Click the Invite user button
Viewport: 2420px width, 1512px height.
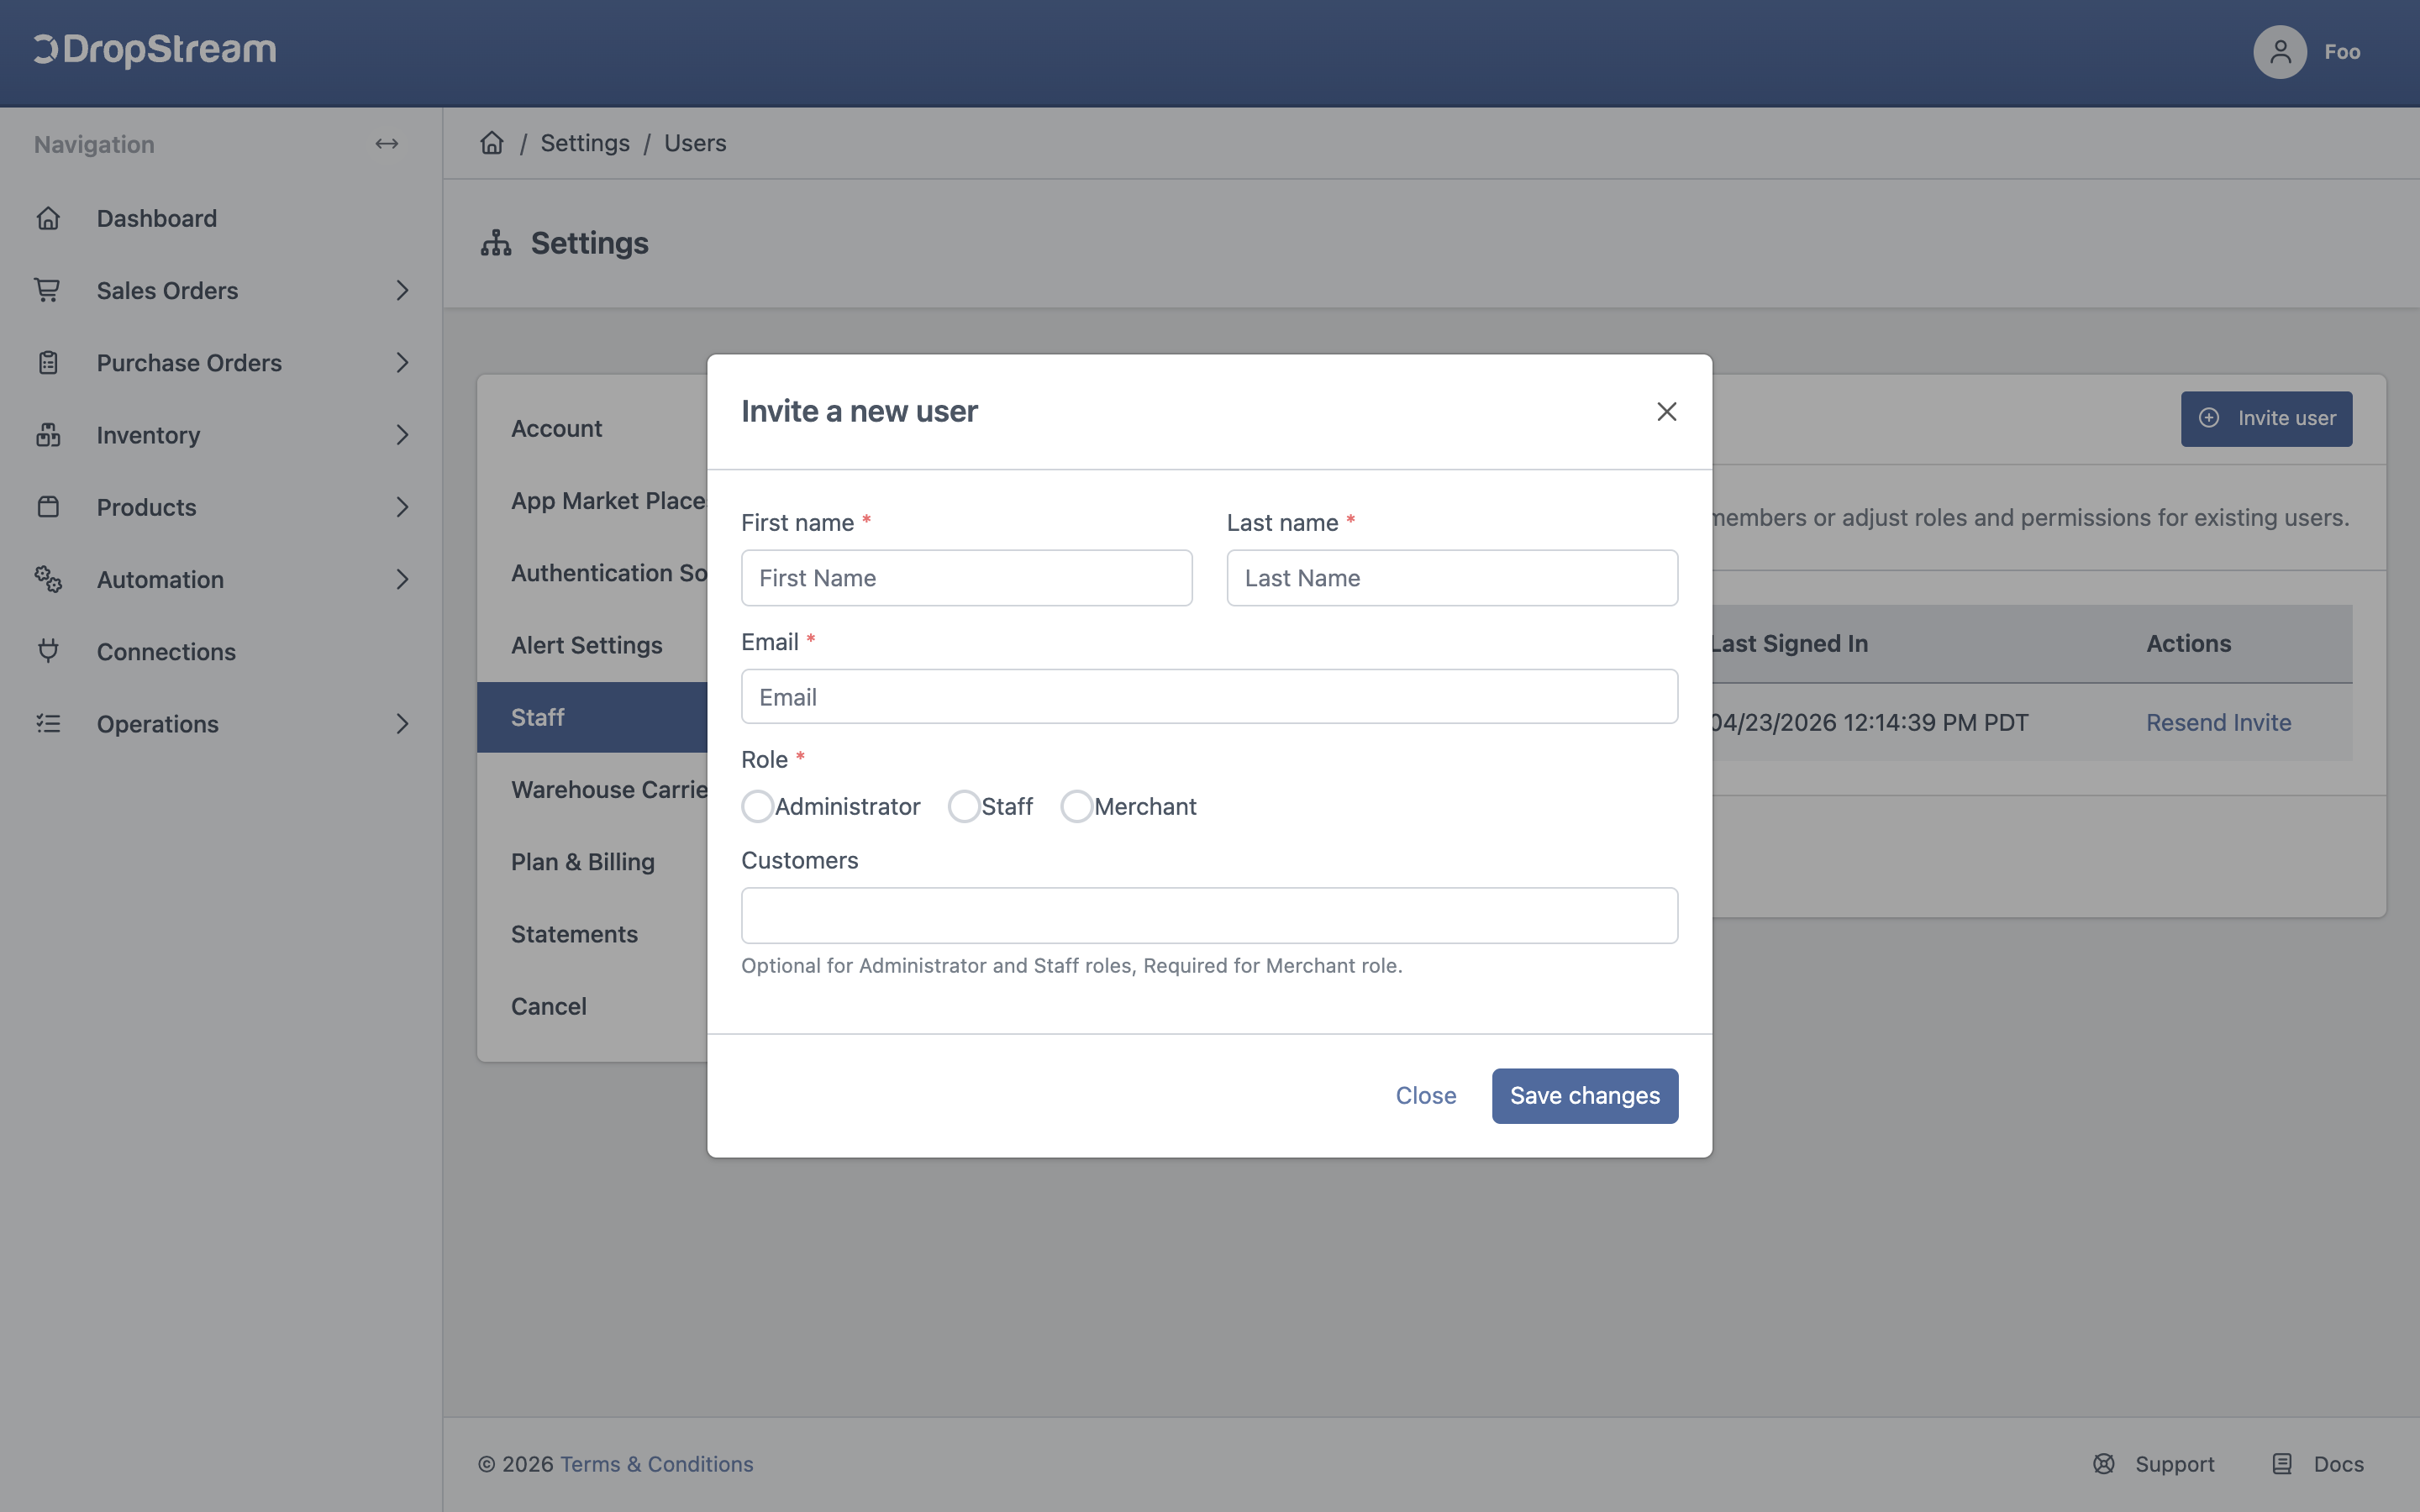tap(2266, 418)
